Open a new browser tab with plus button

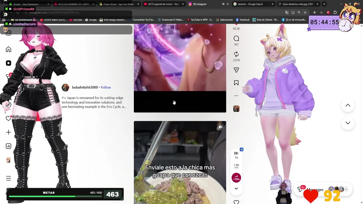point(324,4)
